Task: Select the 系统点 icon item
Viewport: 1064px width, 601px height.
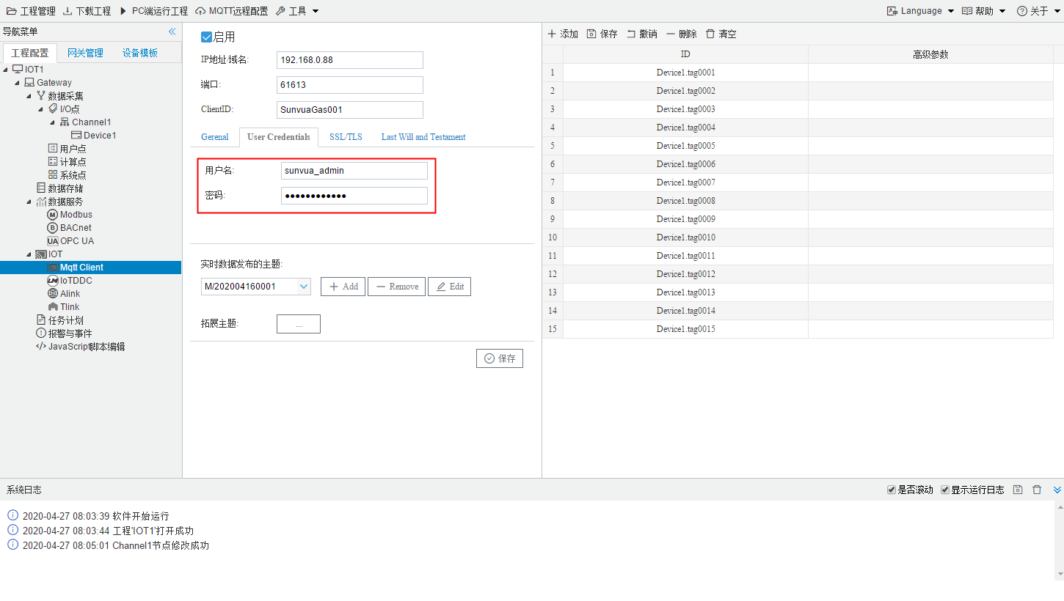Action: pos(53,175)
